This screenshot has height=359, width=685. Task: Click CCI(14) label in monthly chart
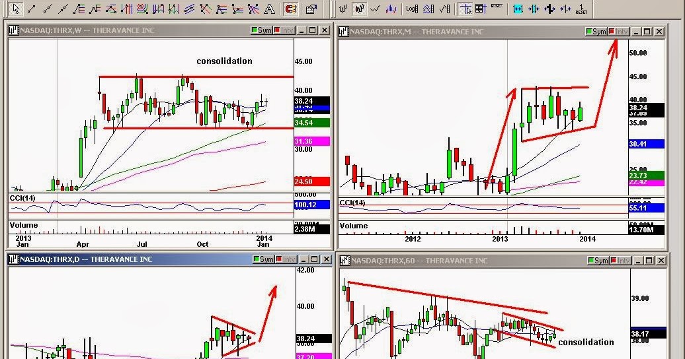pyautogui.click(x=352, y=203)
